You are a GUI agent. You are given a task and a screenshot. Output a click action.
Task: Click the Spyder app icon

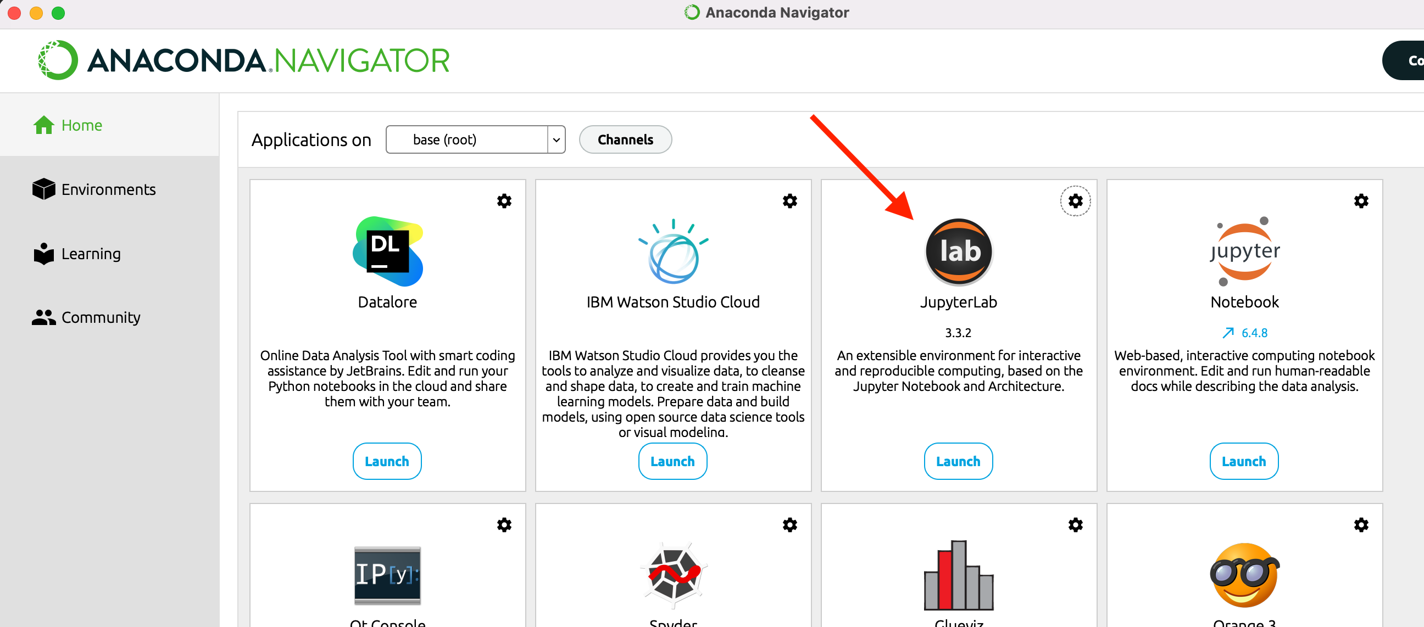click(x=673, y=574)
